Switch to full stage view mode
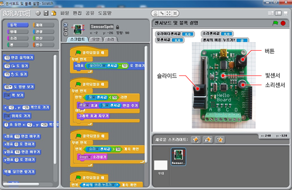Screen dimensions: 292x190 278,13
